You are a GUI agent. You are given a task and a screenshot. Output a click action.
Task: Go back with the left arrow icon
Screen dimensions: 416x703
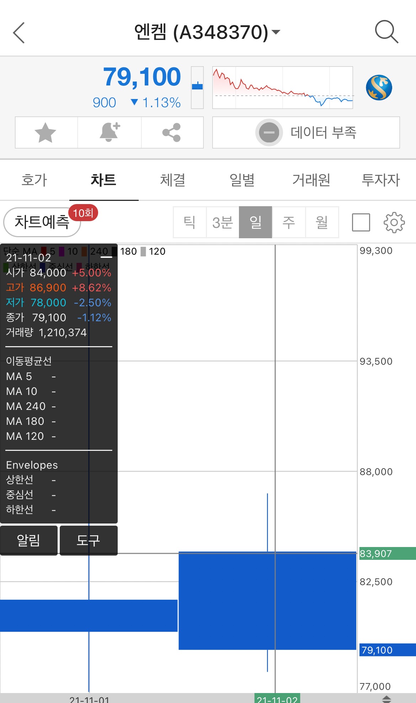click(x=19, y=33)
